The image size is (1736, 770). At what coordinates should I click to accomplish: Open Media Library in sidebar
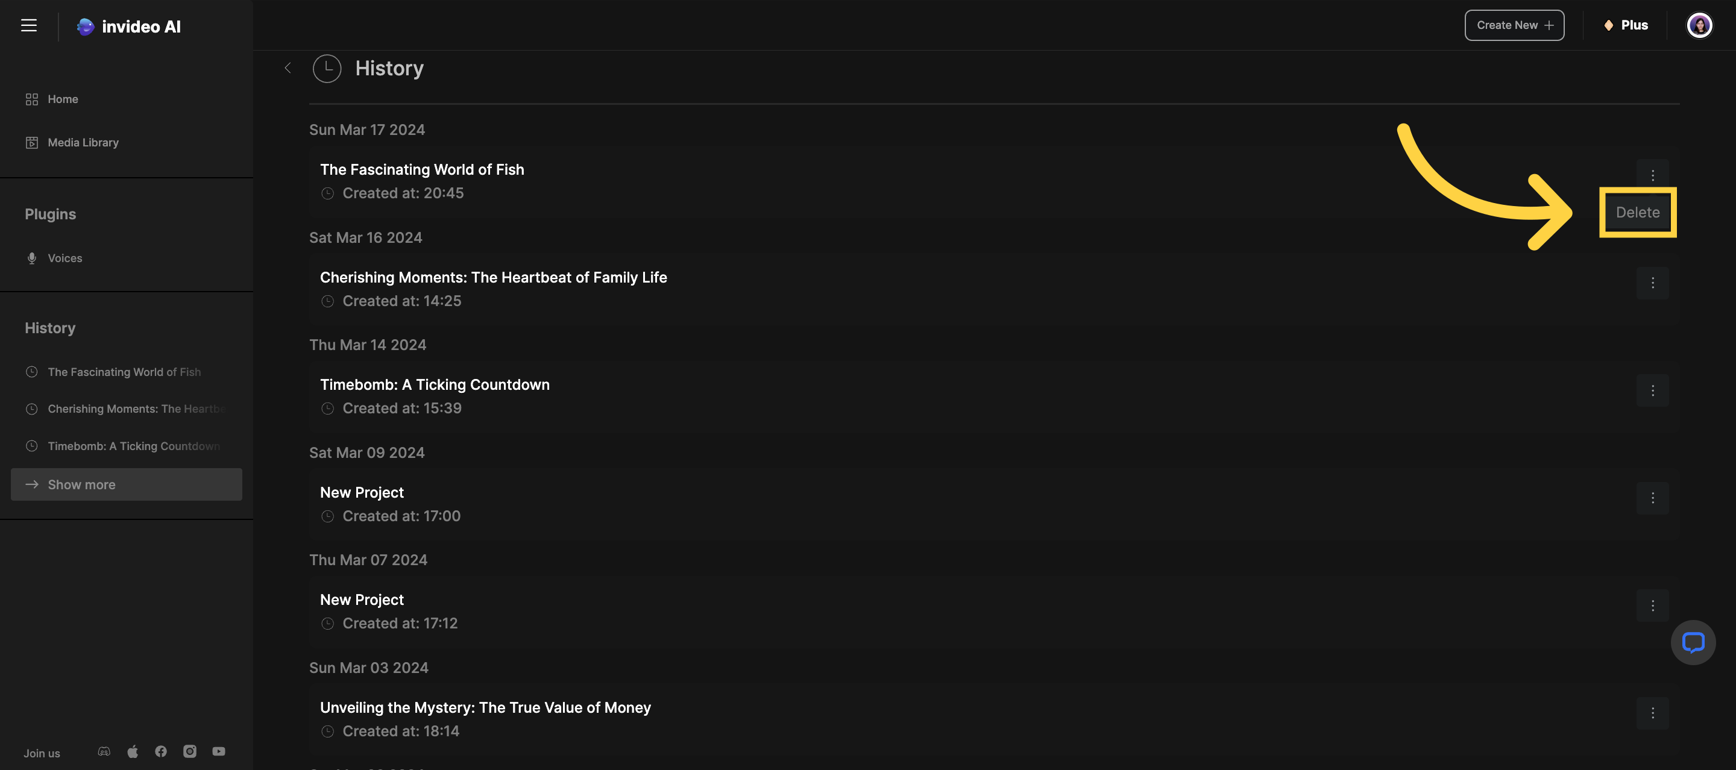83,142
